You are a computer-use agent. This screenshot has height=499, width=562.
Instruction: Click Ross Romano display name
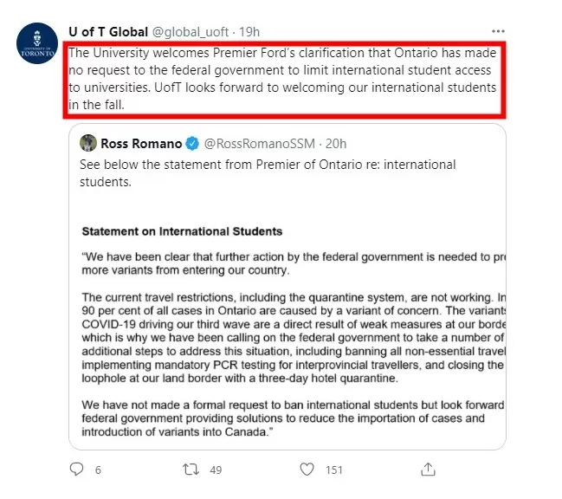click(x=141, y=144)
